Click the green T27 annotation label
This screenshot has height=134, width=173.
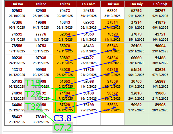[33, 95]
